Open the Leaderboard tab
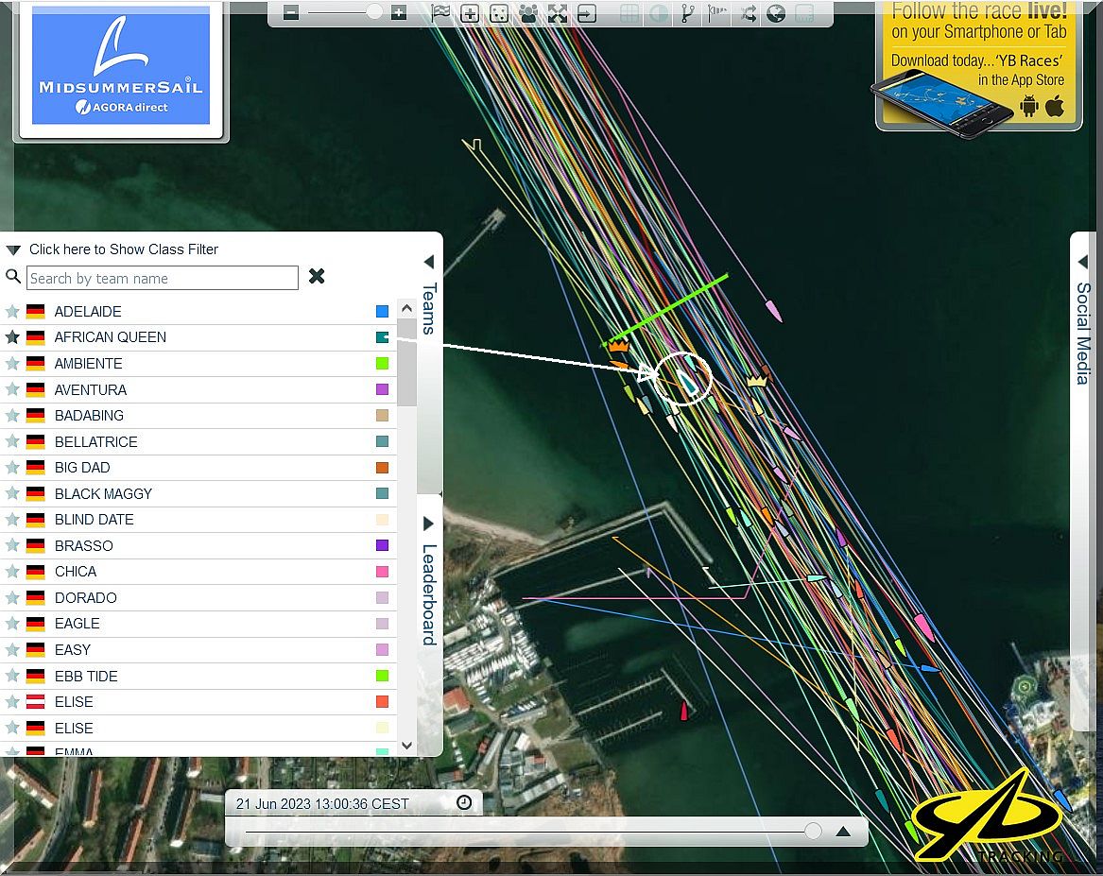 point(428,586)
